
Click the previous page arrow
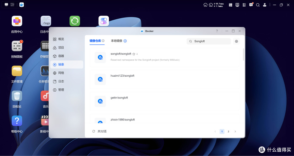215,131
